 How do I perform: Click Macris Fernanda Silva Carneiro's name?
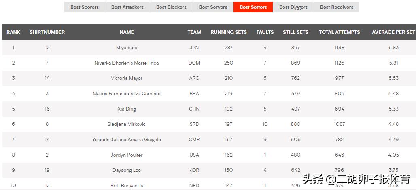point(127,94)
